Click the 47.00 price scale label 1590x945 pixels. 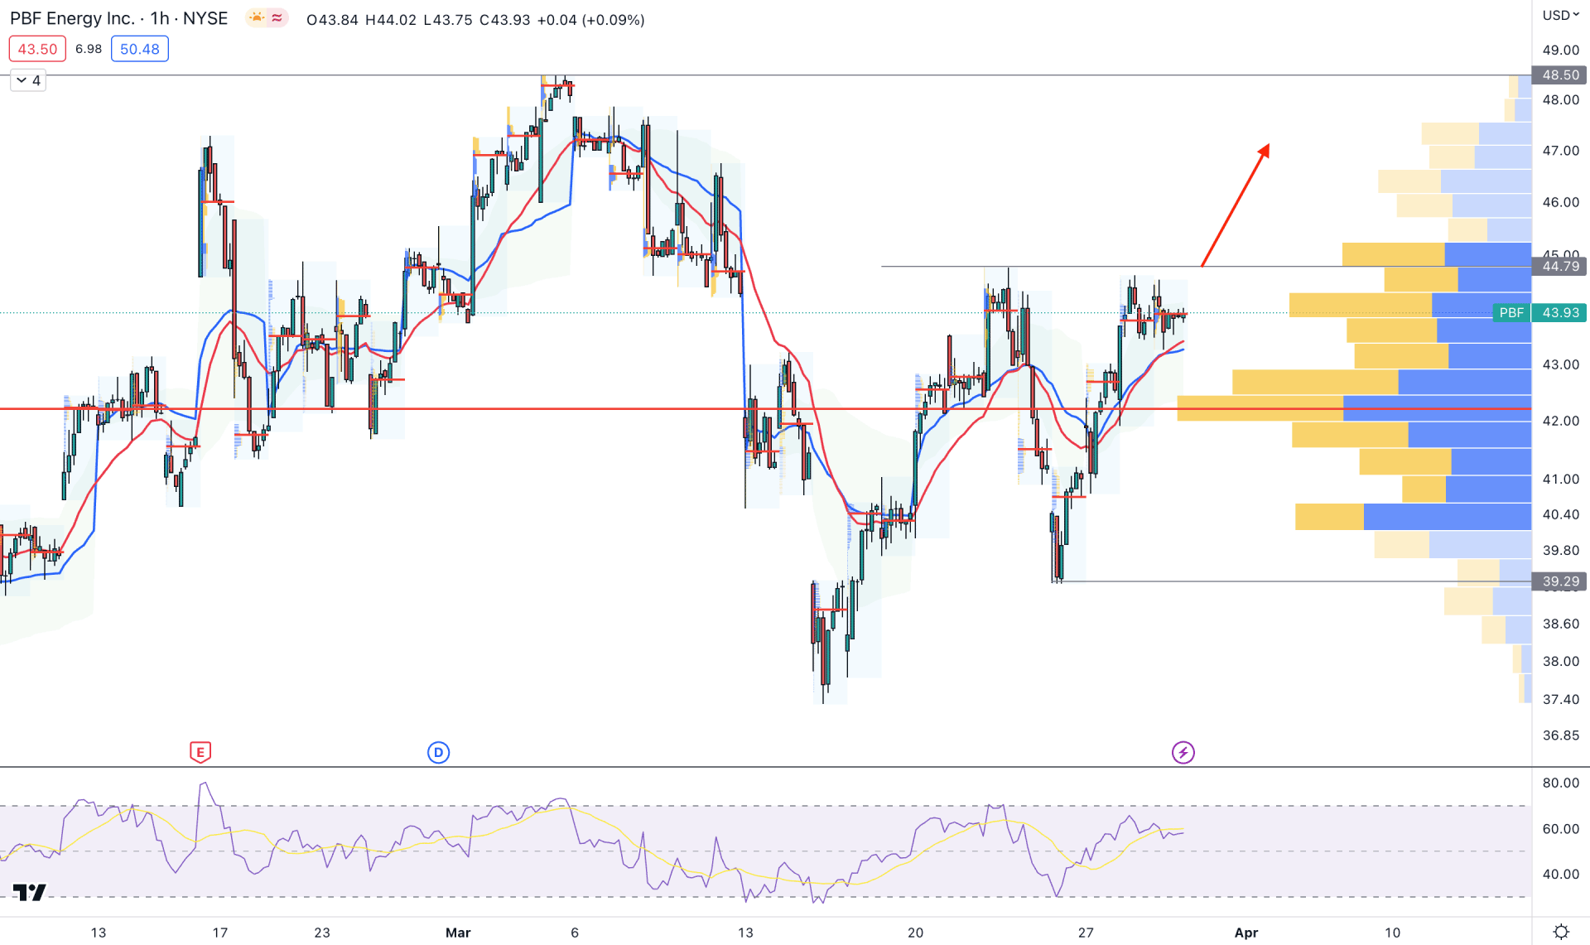[x=1561, y=150]
